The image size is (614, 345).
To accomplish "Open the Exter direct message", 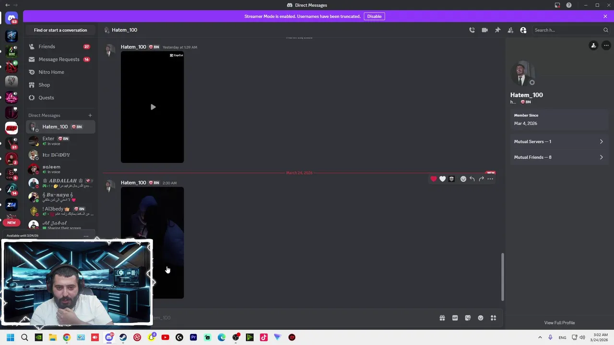I will (x=60, y=141).
